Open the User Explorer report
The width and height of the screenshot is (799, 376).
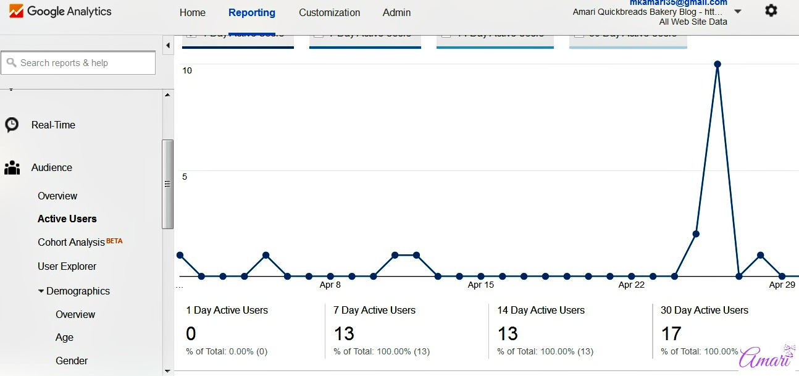click(x=67, y=266)
